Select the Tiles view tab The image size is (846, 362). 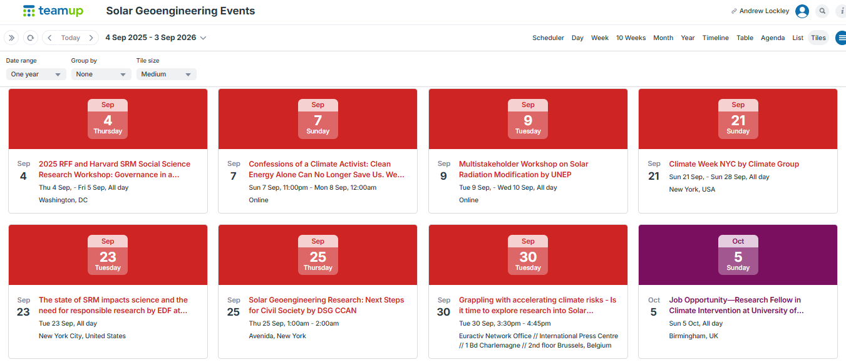point(818,38)
